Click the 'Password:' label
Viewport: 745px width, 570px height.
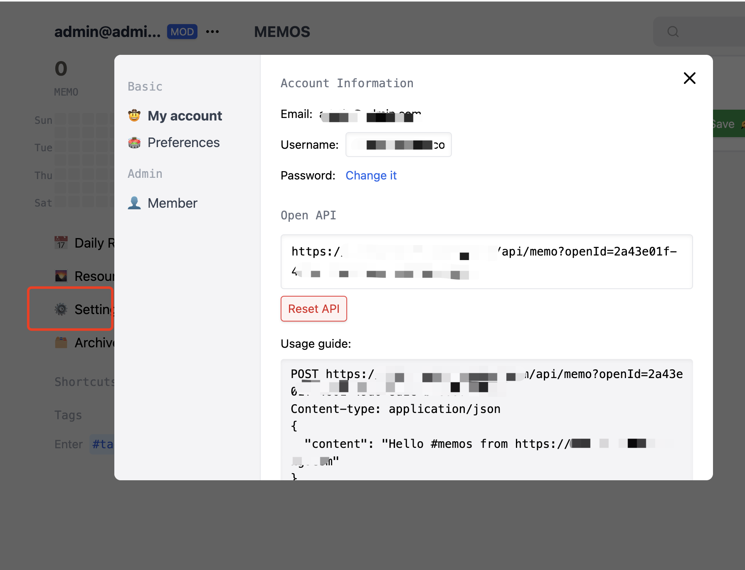pos(308,175)
